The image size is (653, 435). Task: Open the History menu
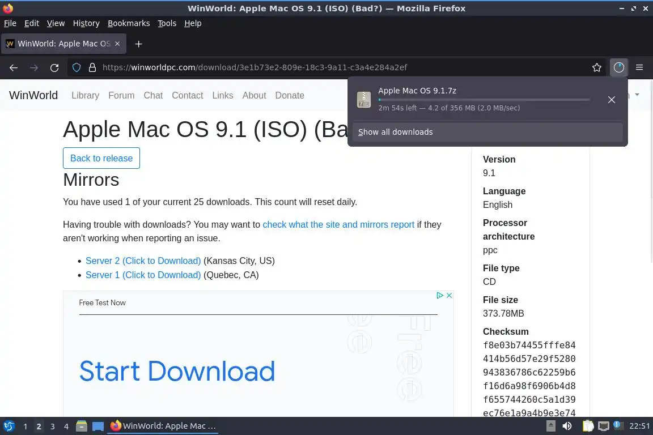click(86, 23)
